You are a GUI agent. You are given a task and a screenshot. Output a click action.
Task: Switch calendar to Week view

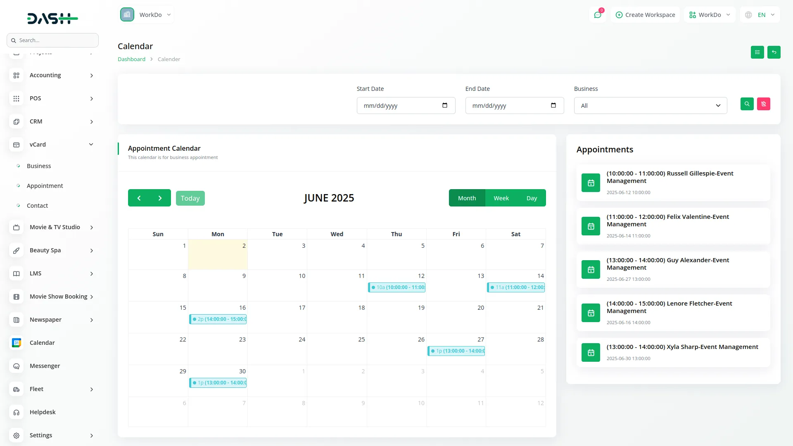tap(501, 198)
